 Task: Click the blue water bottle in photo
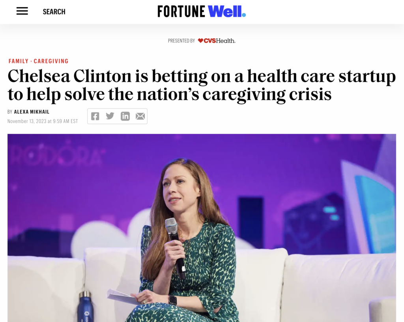[x=86, y=307]
